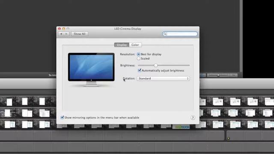Close the LED Cinema Display window

[x=60, y=29]
